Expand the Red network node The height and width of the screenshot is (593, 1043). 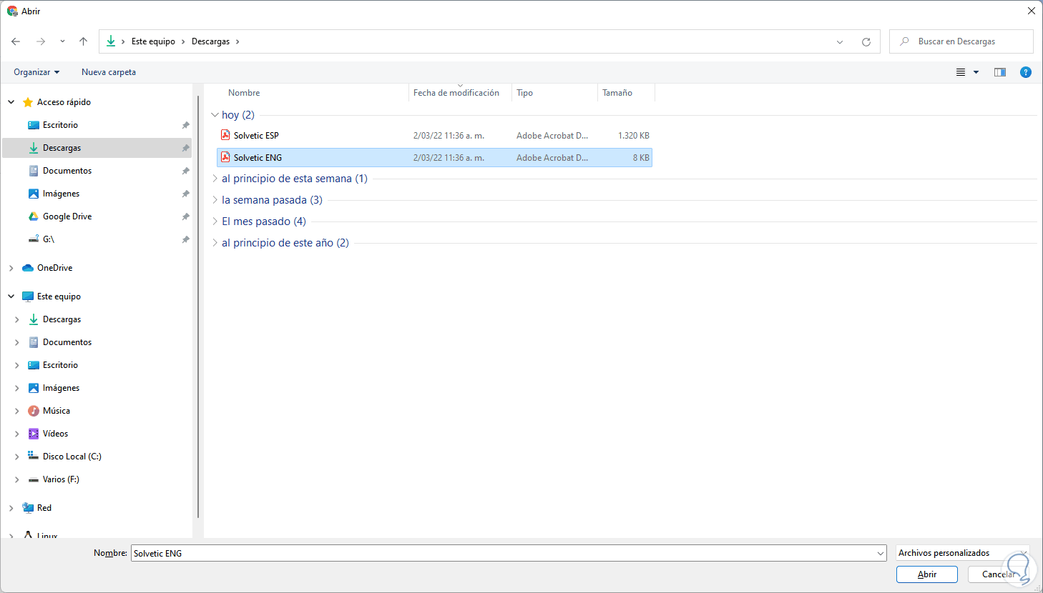[11, 508]
